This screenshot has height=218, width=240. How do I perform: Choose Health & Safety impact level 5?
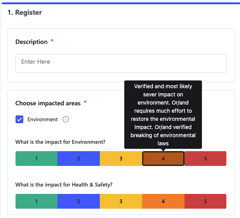pyautogui.click(x=205, y=201)
